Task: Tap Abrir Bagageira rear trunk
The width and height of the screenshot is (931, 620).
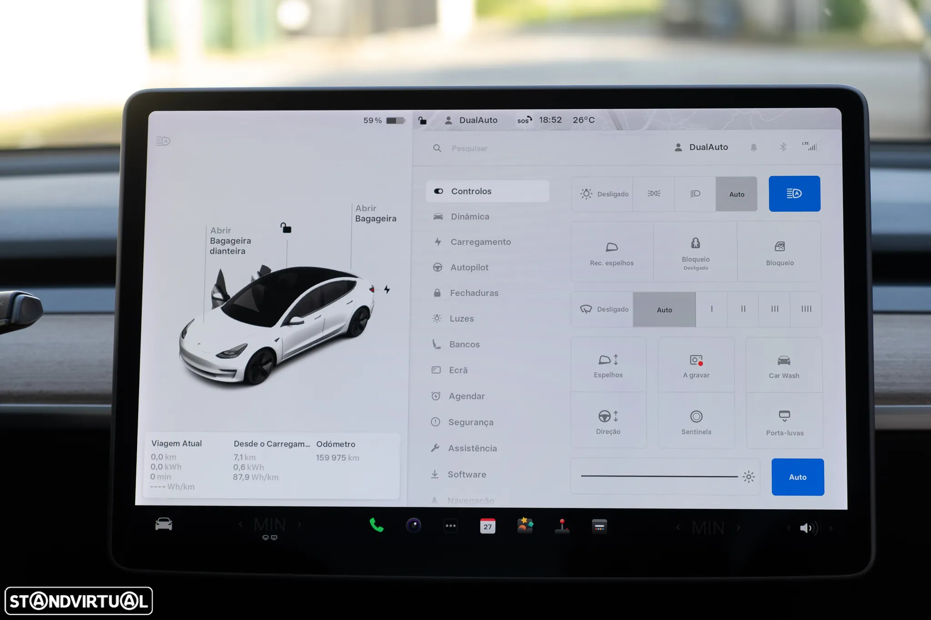Action: coord(375,213)
